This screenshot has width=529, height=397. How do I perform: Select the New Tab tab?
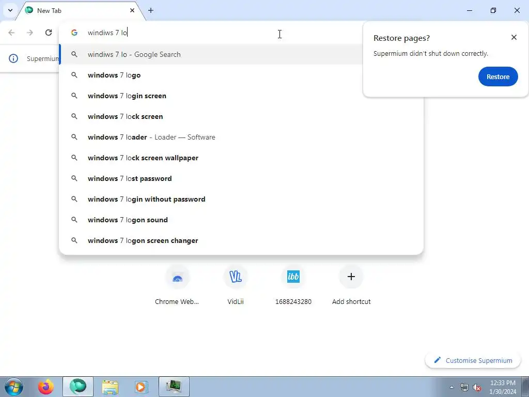pyautogui.click(x=81, y=11)
